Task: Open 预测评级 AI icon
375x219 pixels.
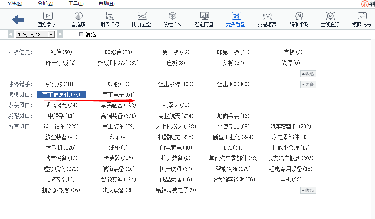Action: click(299, 16)
